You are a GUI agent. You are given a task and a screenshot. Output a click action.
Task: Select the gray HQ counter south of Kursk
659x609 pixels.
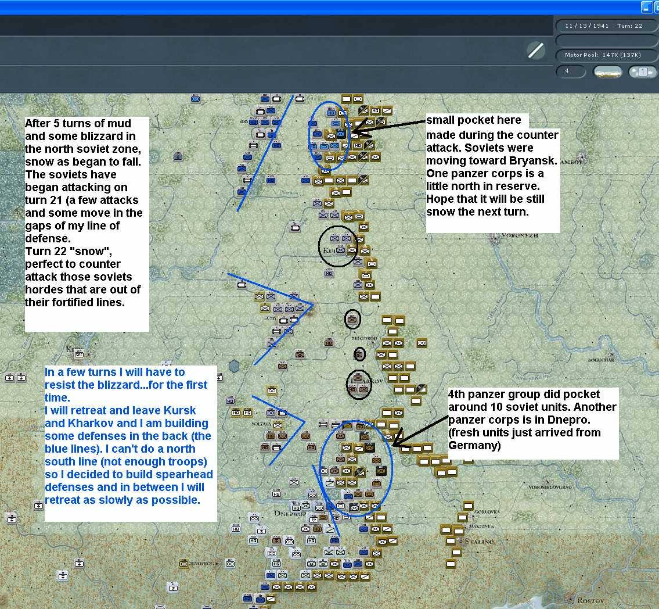(x=329, y=273)
